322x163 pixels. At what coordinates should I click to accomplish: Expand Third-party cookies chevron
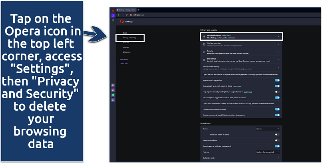[x=278, y=44]
